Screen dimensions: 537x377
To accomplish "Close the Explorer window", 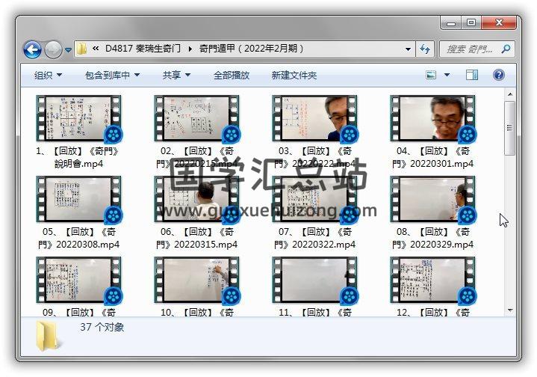I will tap(499, 22).
